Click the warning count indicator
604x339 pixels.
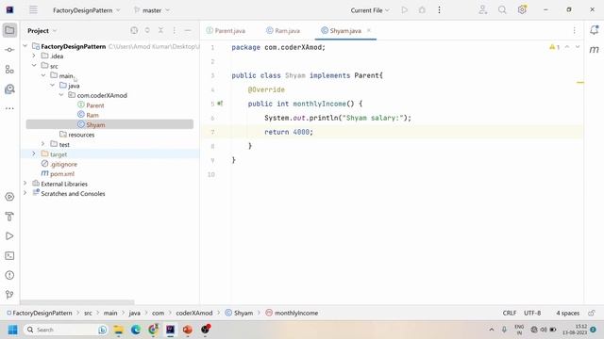click(555, 47)
